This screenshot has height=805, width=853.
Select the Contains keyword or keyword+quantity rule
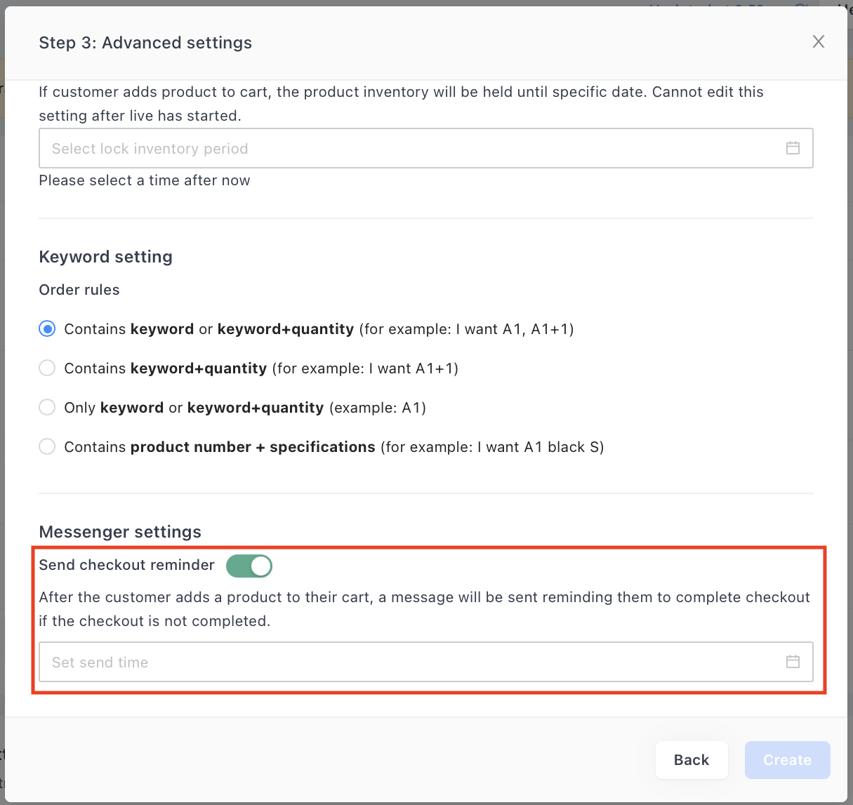[46, 328]
